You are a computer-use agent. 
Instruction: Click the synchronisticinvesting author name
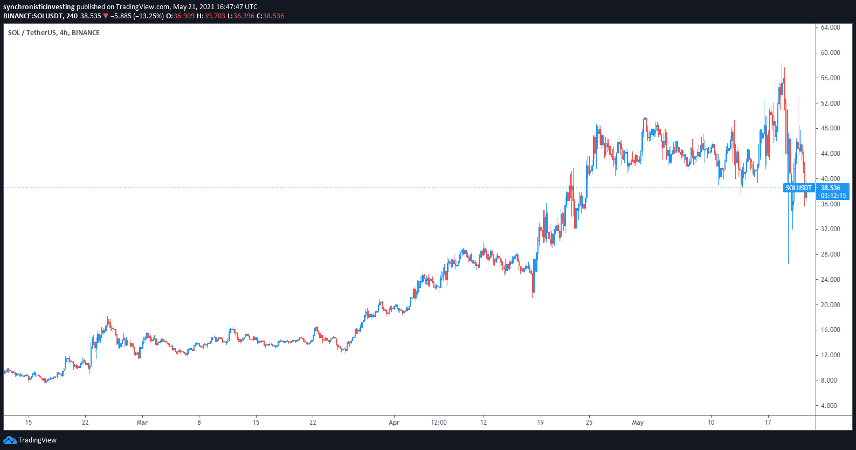[39, 7]
